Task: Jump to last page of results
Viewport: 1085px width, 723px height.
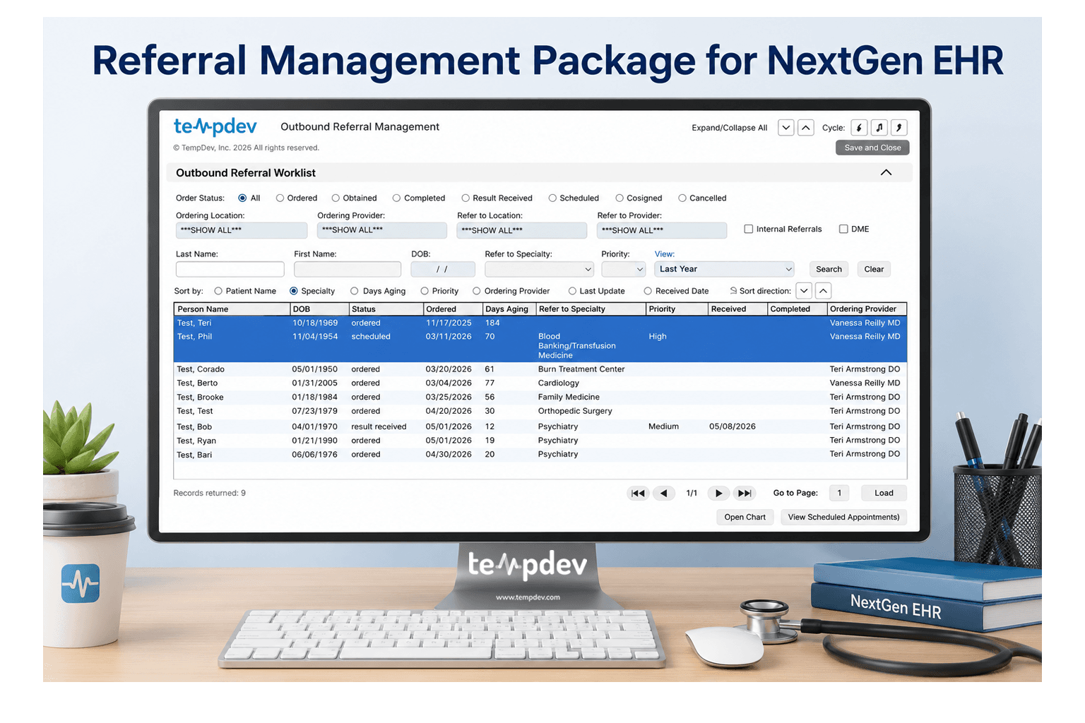Action: 745,494
